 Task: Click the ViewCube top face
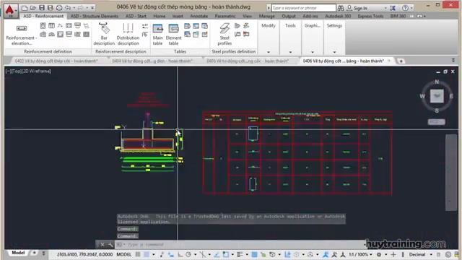tap(437, 96)
